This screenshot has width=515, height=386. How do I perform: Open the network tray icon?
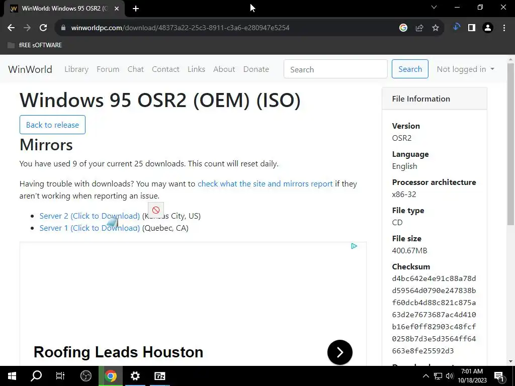point(438,376)
